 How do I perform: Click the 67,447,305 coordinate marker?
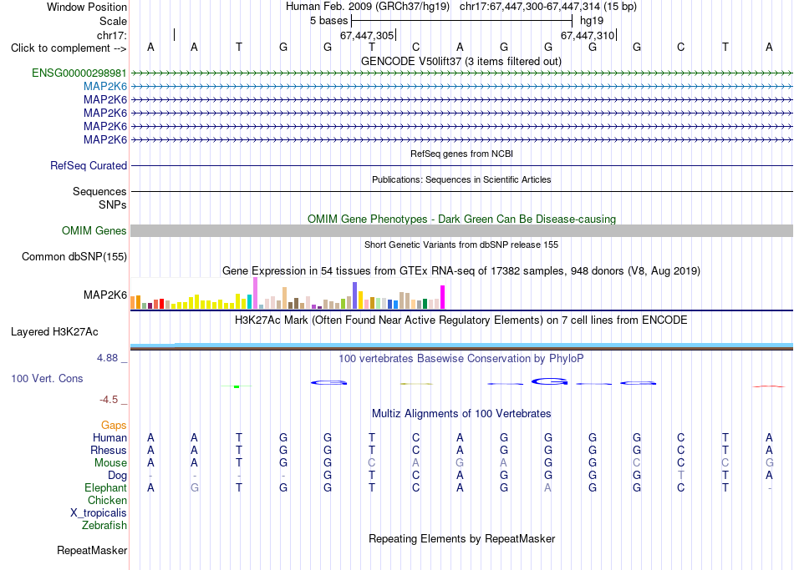point(367,35)
